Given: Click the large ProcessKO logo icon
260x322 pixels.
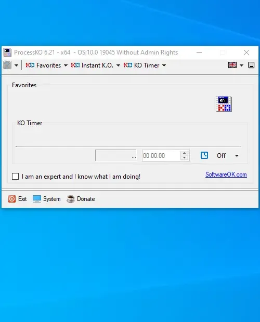Looking at the screenshot, I should (x=224, y=104).
